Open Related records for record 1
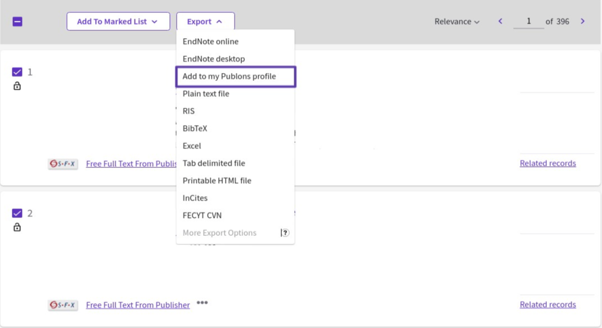The height and width of the screenshot is (328, 602). pos(548,163)
